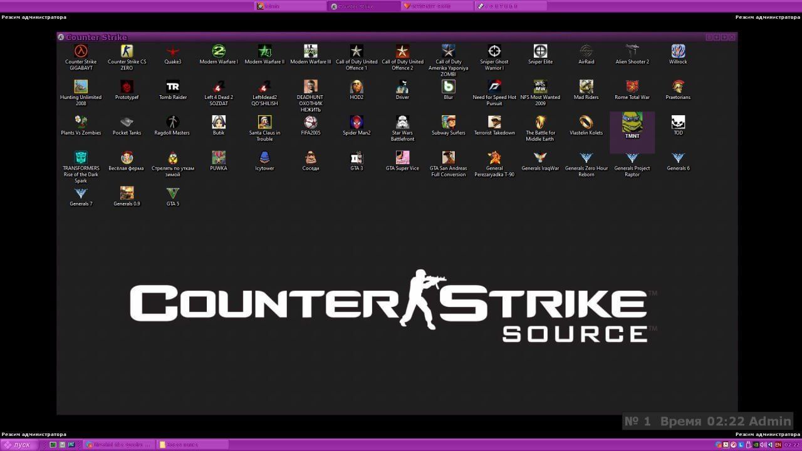Launch Icytower game

(x=264, y=157)
